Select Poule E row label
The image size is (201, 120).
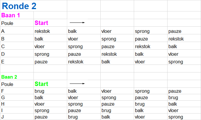coord(17,62)
